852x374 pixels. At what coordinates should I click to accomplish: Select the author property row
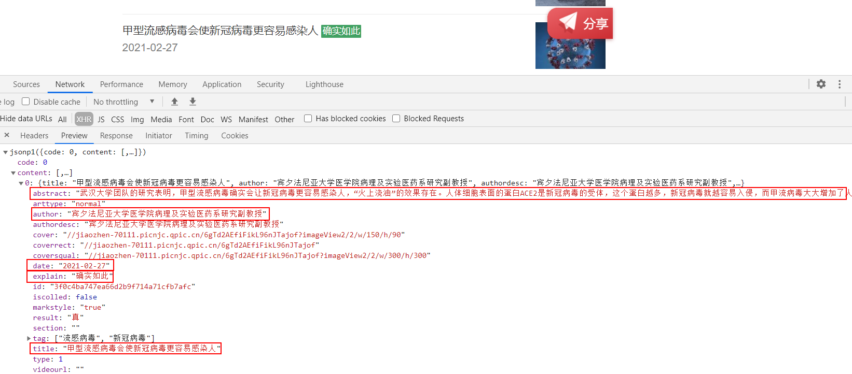click(150, 214)
